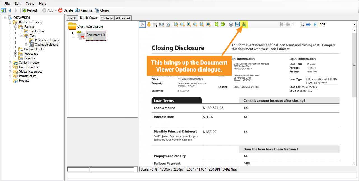Image resolution: width=359 pixels, height=181 pixels.
Task: Click the Document (1) PDF icon
Action: point(81,36)
